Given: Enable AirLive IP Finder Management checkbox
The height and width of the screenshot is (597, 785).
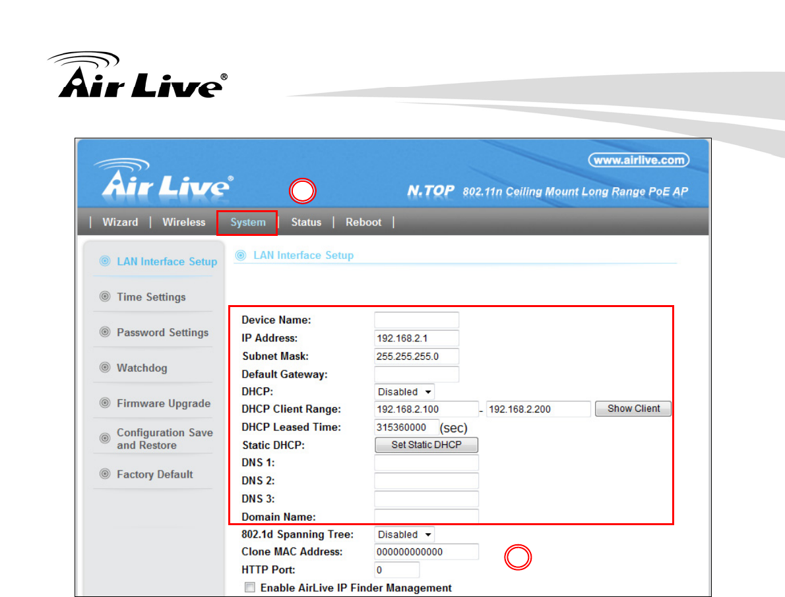Looking at the screenshot, I should pos(249,587).
